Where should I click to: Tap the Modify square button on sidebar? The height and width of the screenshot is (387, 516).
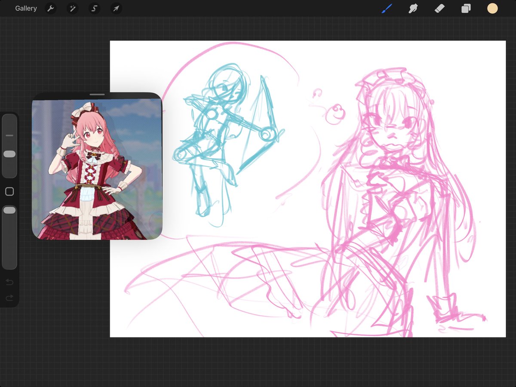(9, 191)
